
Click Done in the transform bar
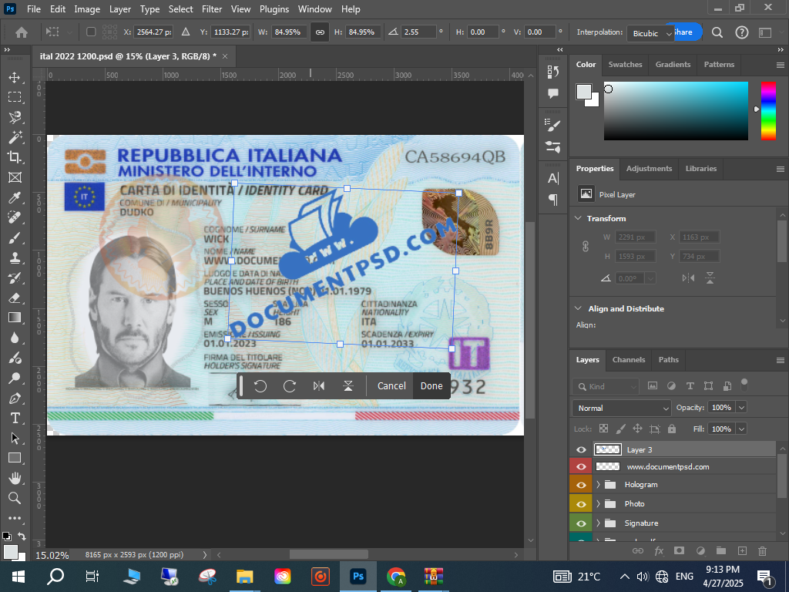pyautogui.click(x=431, y=386)
